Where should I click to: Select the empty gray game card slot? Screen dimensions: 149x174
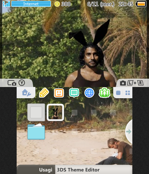36,112
